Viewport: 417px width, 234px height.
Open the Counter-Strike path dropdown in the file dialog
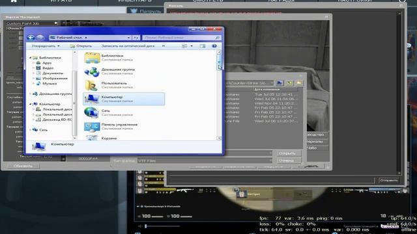pos(272,83)
